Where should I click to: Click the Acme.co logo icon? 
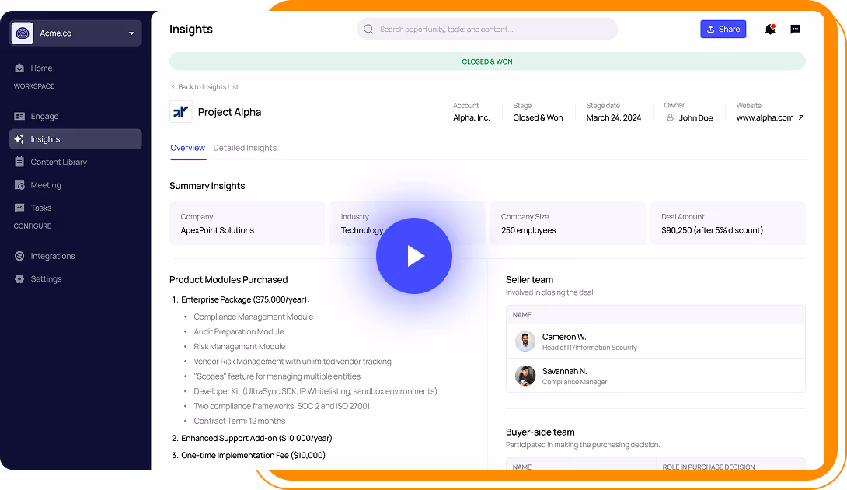[x=23, y=33]
